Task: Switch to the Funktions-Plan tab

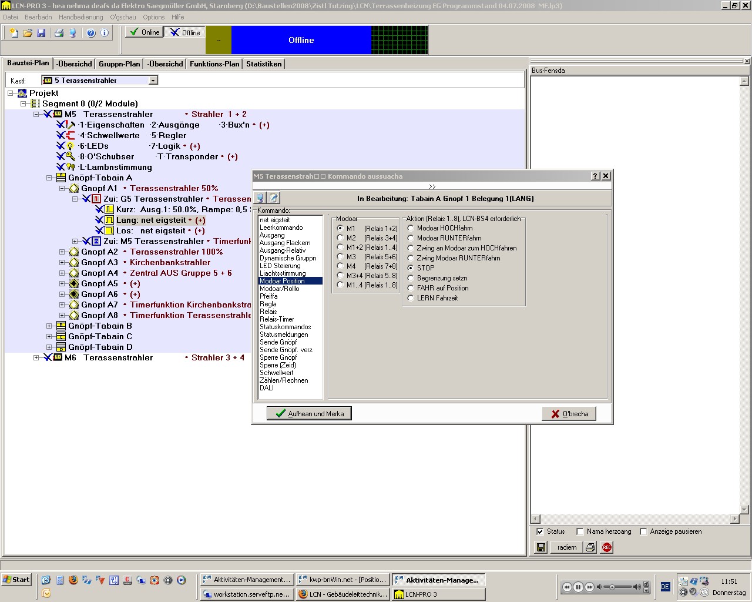Action: [x=214, y=63]
